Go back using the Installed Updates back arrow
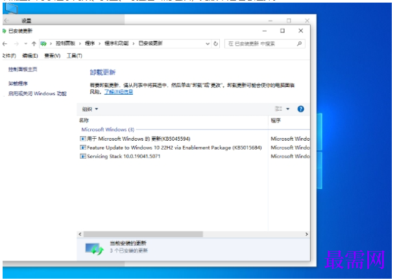 5,44
